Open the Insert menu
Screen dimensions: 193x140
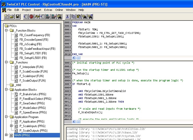(38, 10)
